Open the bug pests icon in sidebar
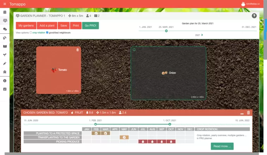The image size is (267, 155). click(x=5, y=72)
